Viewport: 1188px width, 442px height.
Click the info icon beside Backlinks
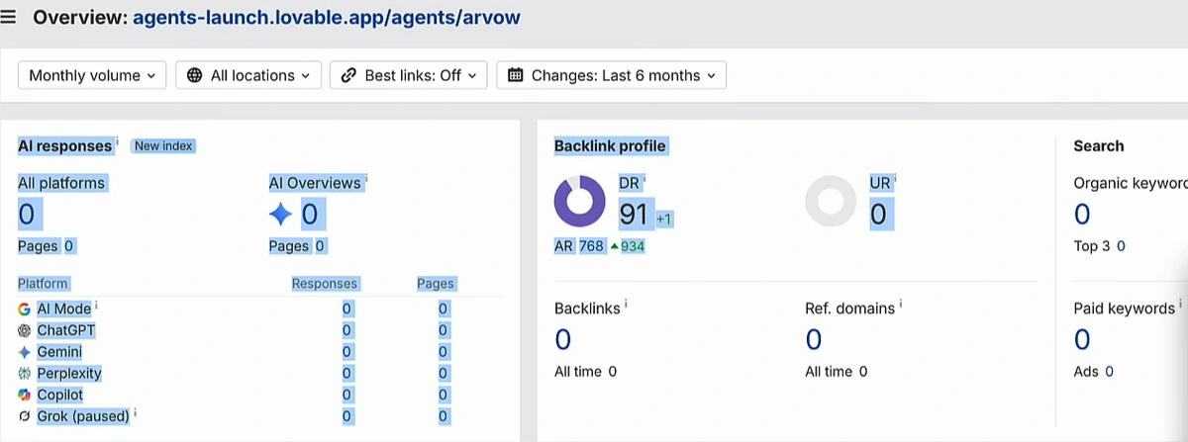[626, 305]
